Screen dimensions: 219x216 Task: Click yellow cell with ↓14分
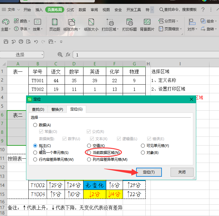tap(114, 194)
